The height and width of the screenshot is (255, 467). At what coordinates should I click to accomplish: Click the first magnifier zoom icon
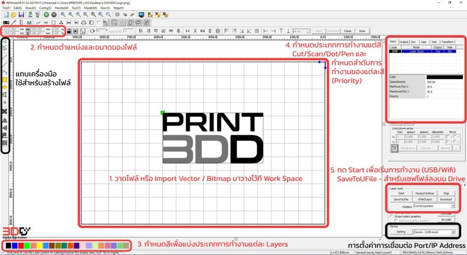pos(63,15)
